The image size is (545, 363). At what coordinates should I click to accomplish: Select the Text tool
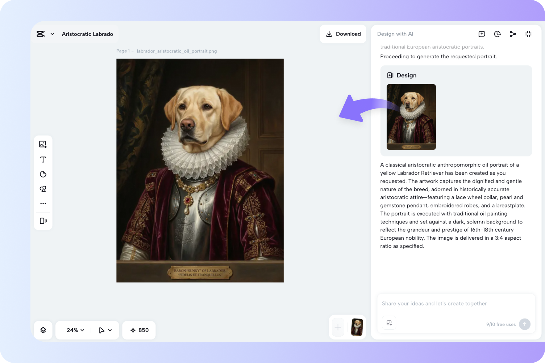click(43, 159)
